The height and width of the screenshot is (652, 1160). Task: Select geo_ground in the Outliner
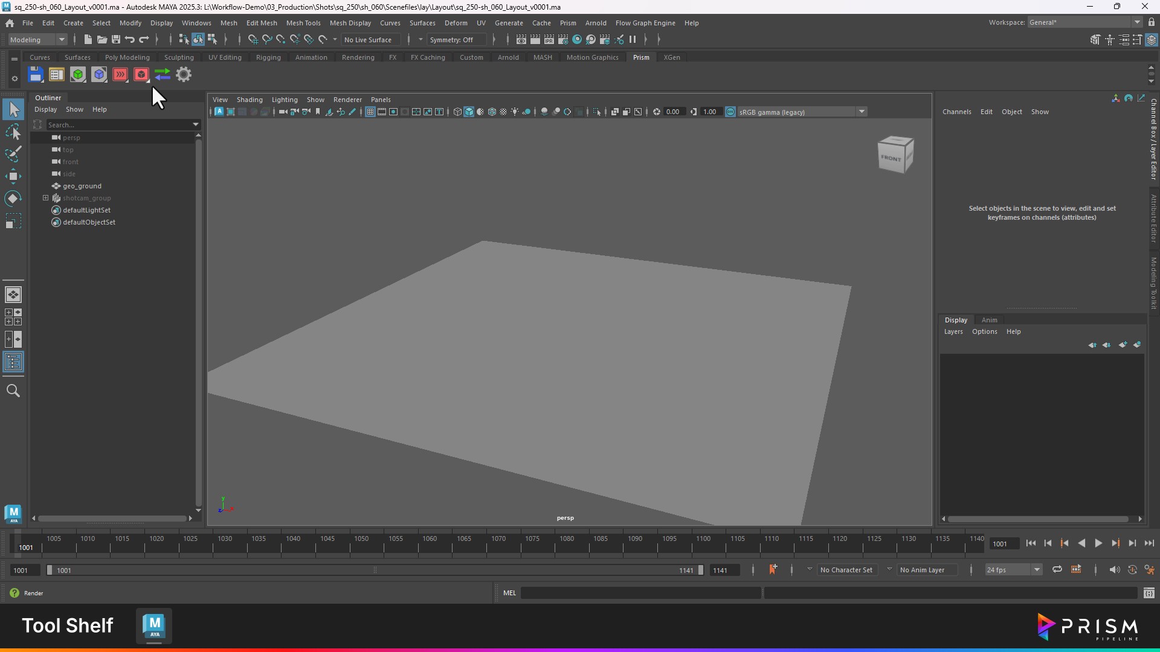82,186
